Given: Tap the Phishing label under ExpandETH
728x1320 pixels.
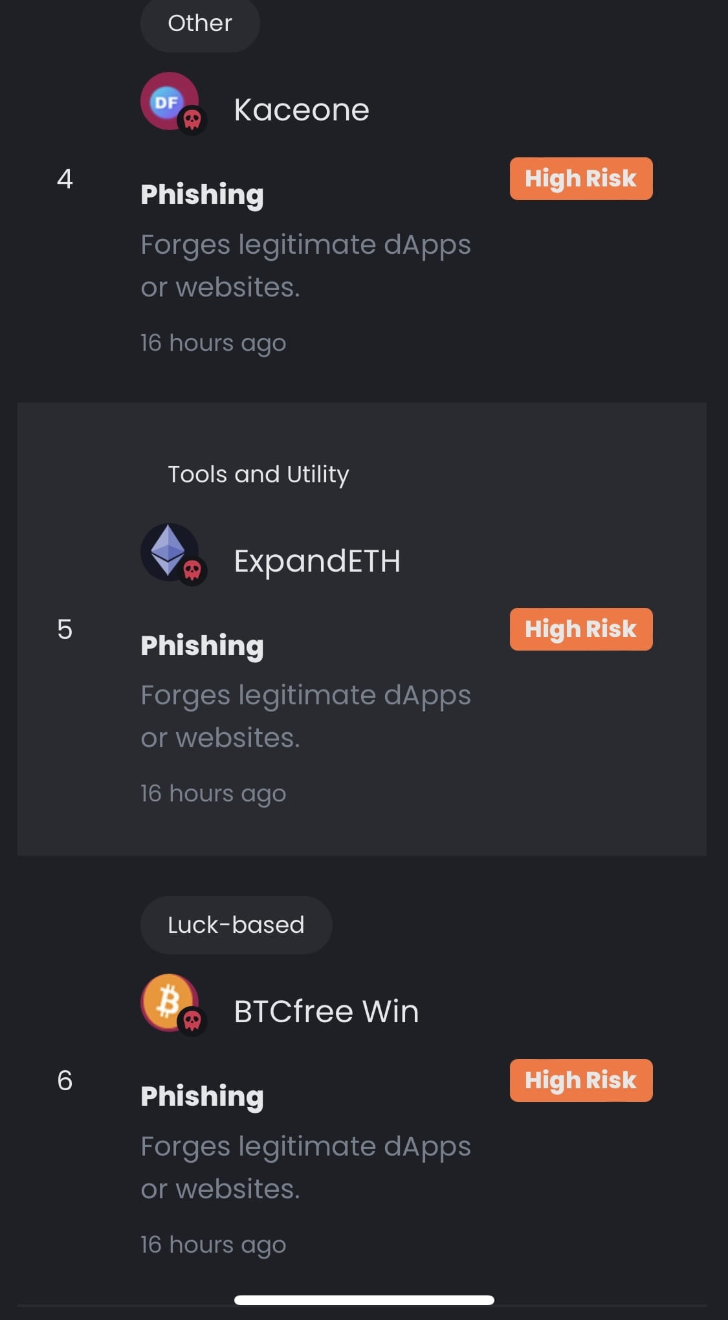Looking at the screenshot, I should pyautogui.click(x=202, y=645).
